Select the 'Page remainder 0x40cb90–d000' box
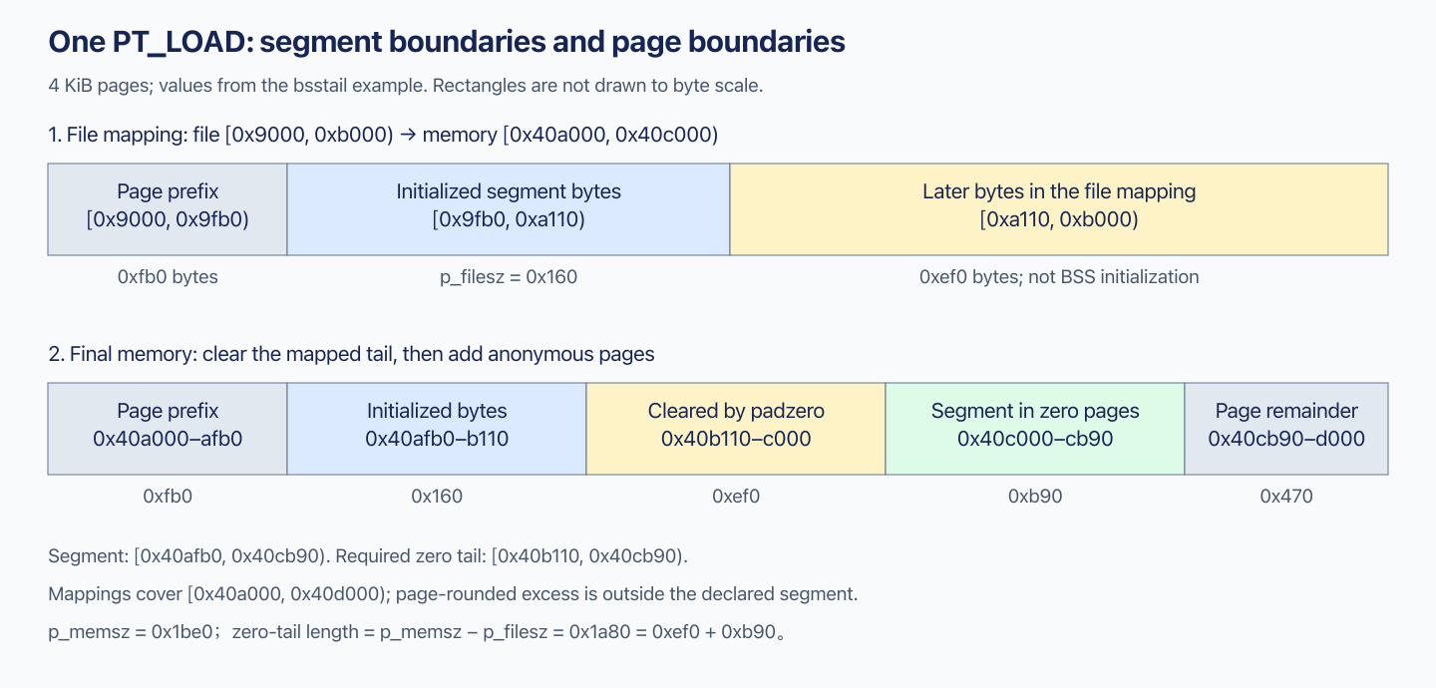This screenshot has height=688, width=1436. coord(1286,429)
